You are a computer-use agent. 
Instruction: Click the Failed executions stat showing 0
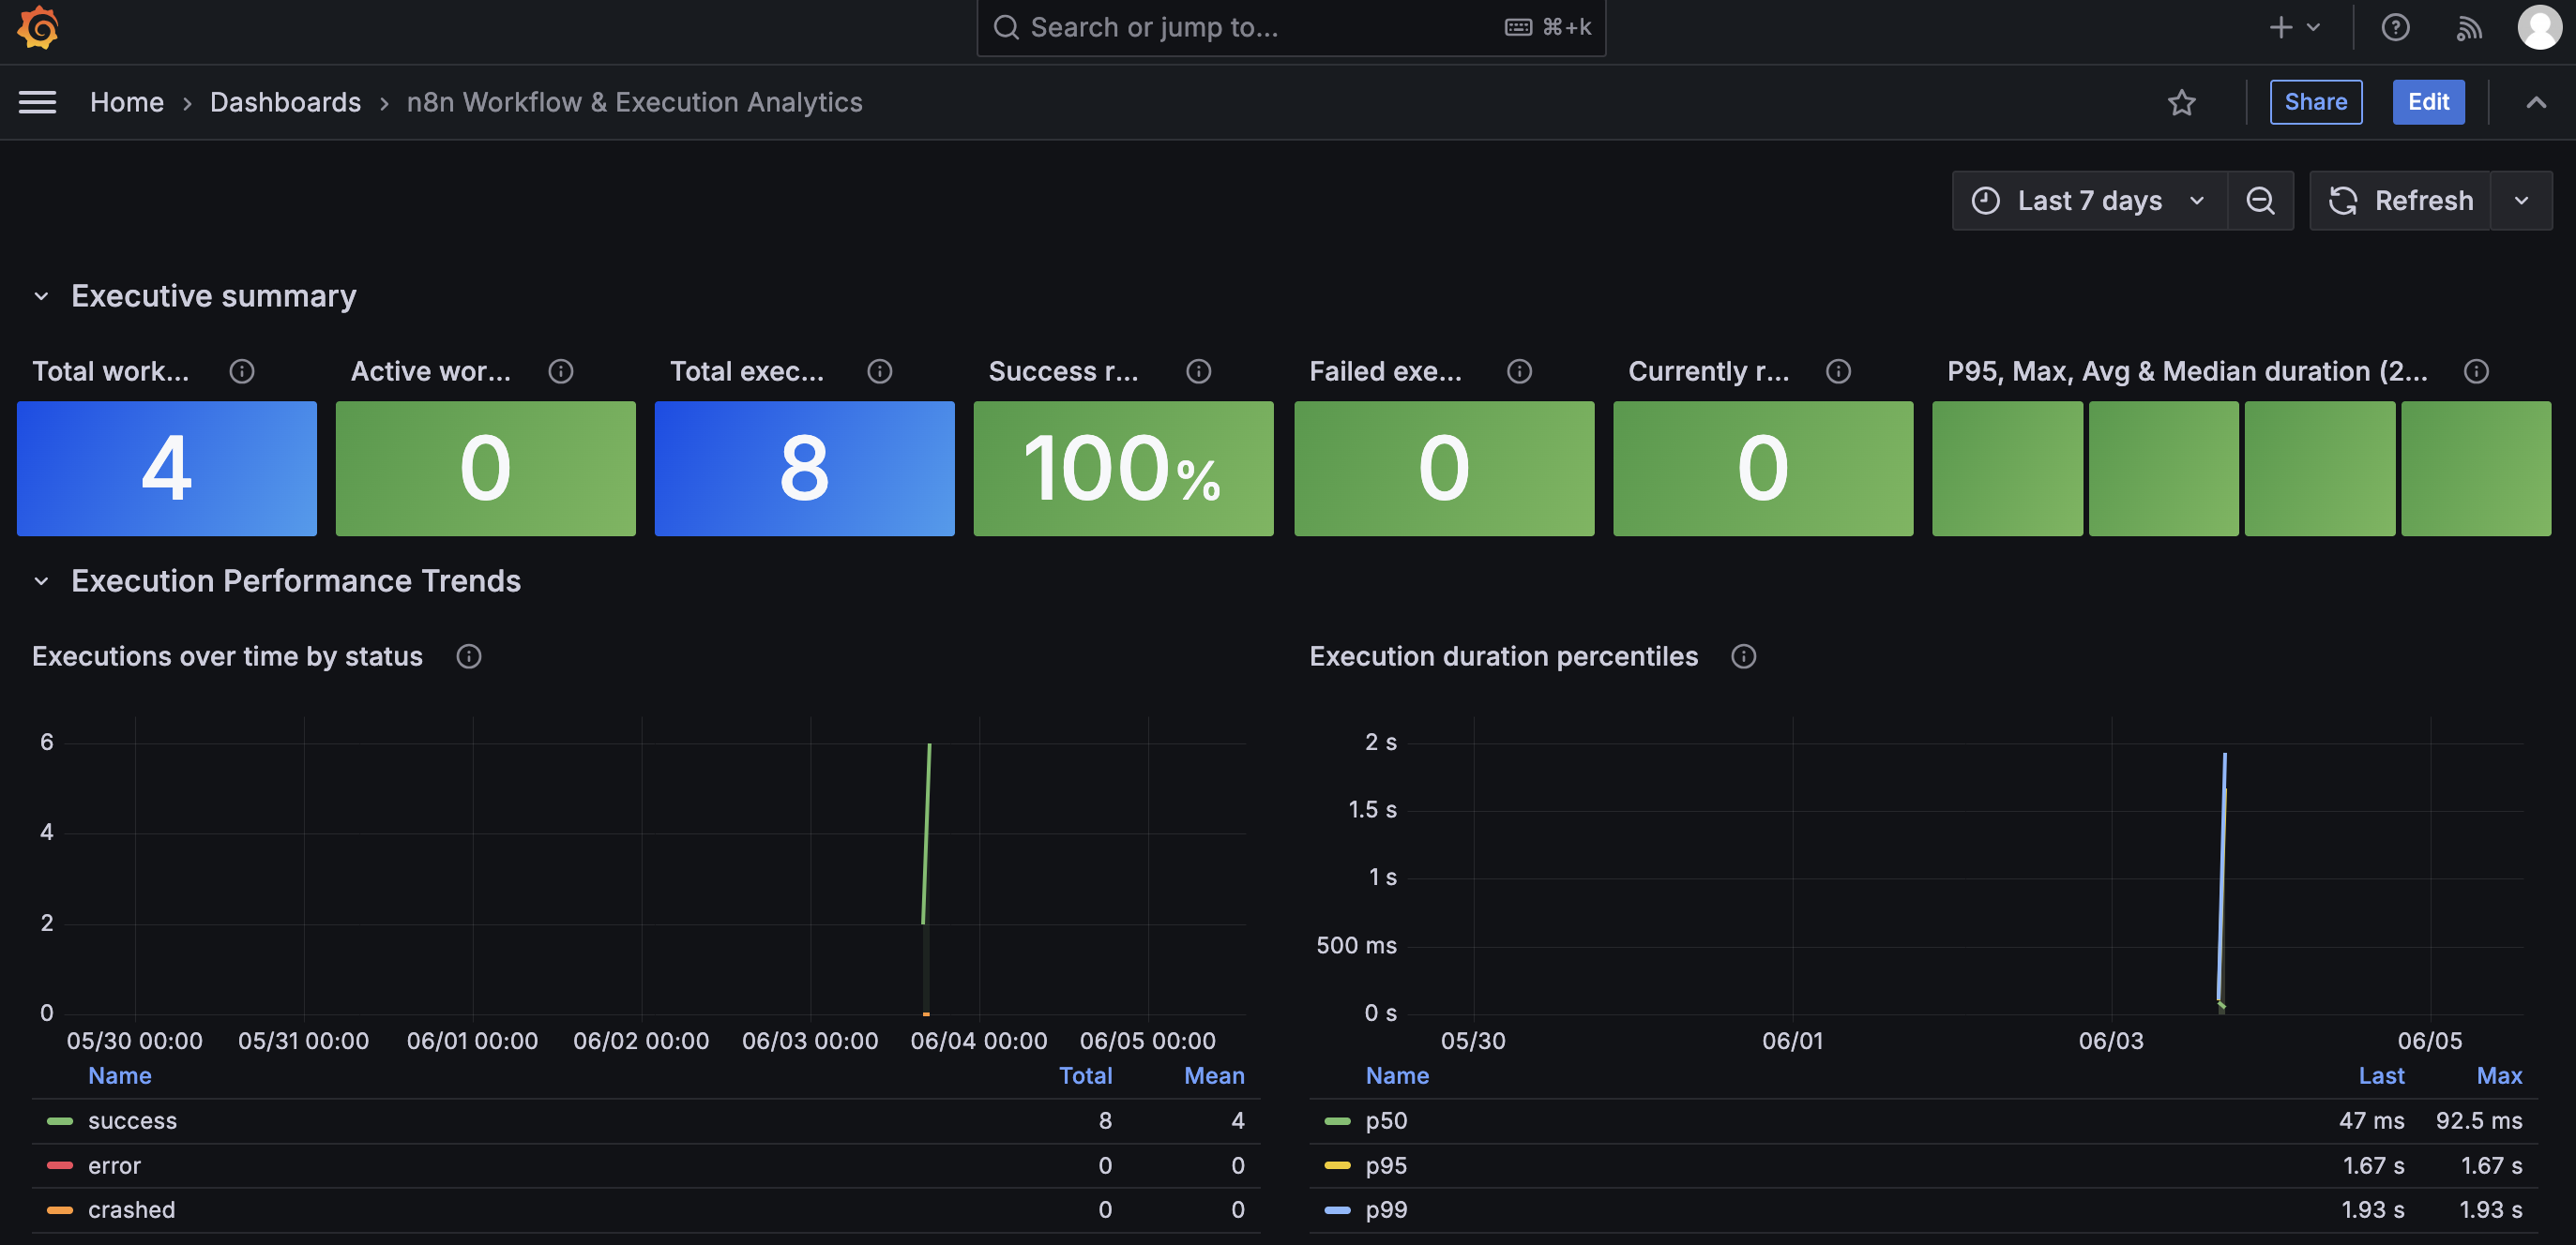(x=1444, y=469)
